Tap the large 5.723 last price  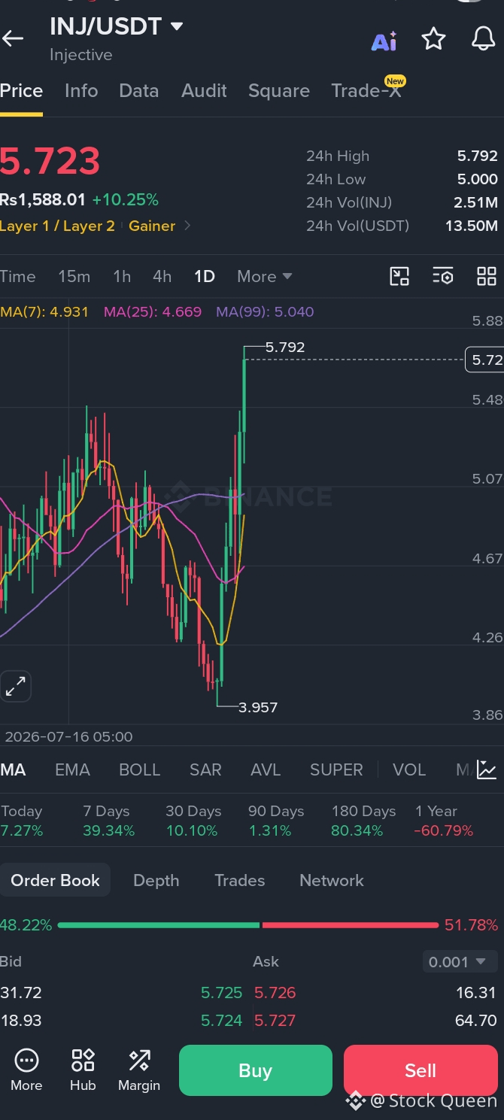50,161
